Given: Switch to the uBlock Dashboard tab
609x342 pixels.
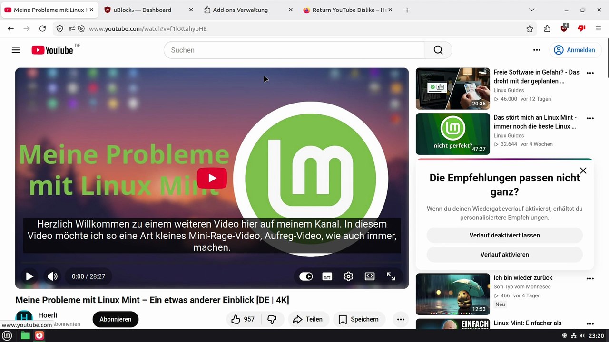Looking at the screenshot, I should point(148,10).
